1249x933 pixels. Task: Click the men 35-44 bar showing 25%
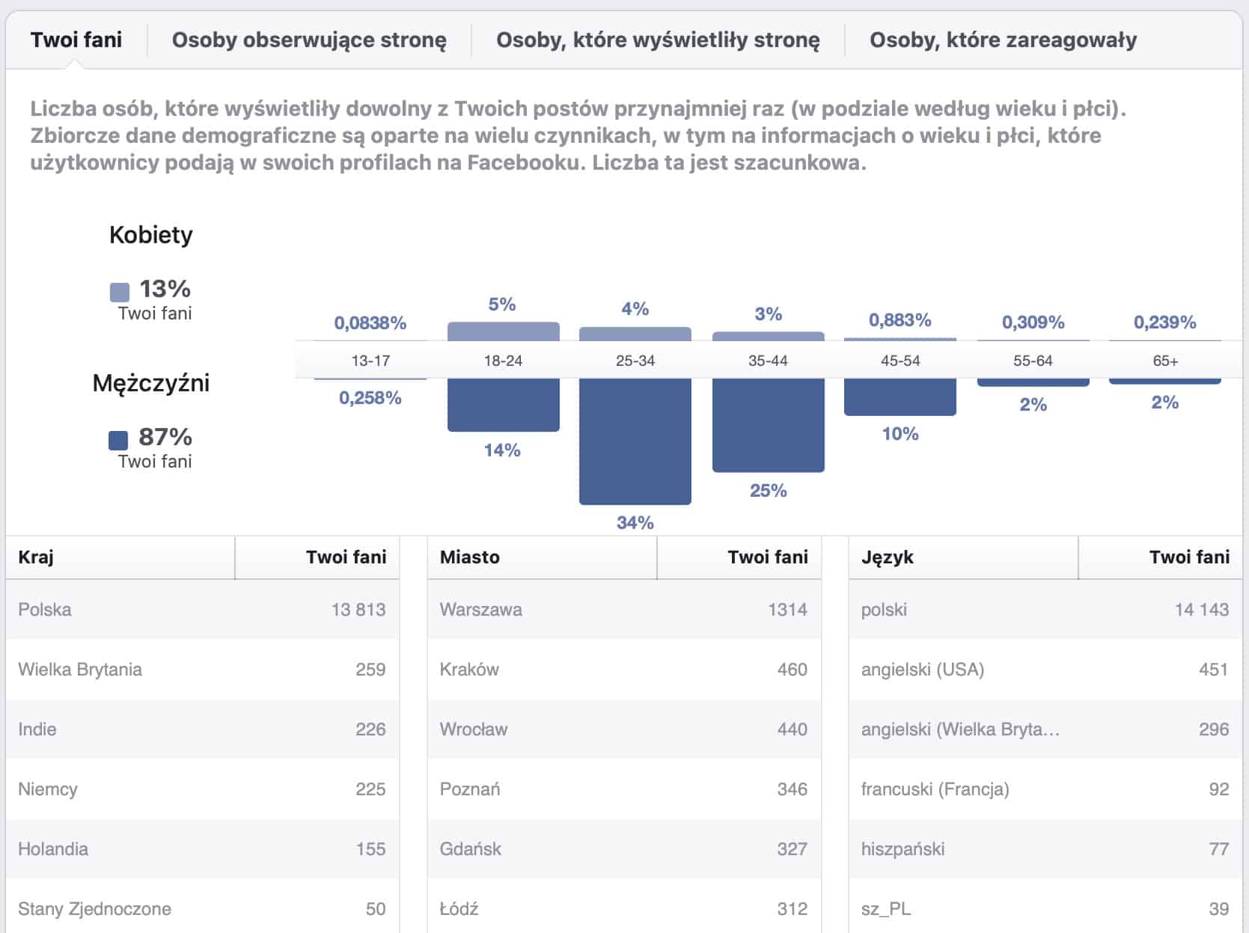click(768, 424)
